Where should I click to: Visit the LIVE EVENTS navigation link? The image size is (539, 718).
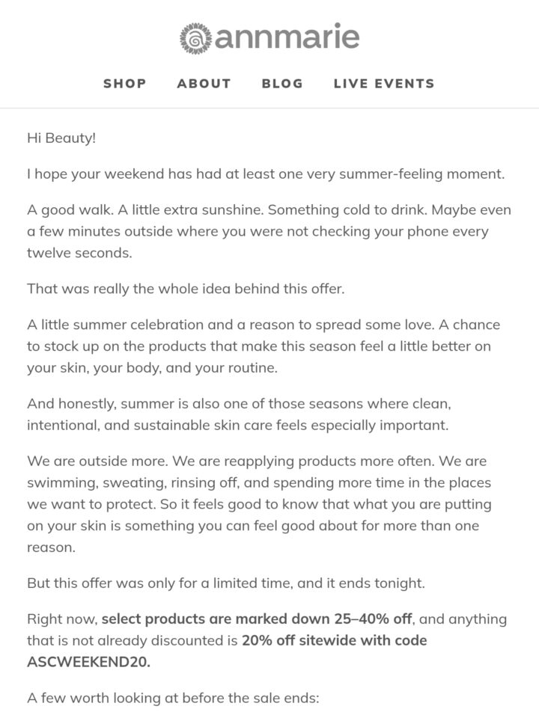pos(384,83)
